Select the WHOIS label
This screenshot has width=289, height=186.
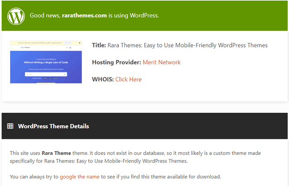point(103,79)
